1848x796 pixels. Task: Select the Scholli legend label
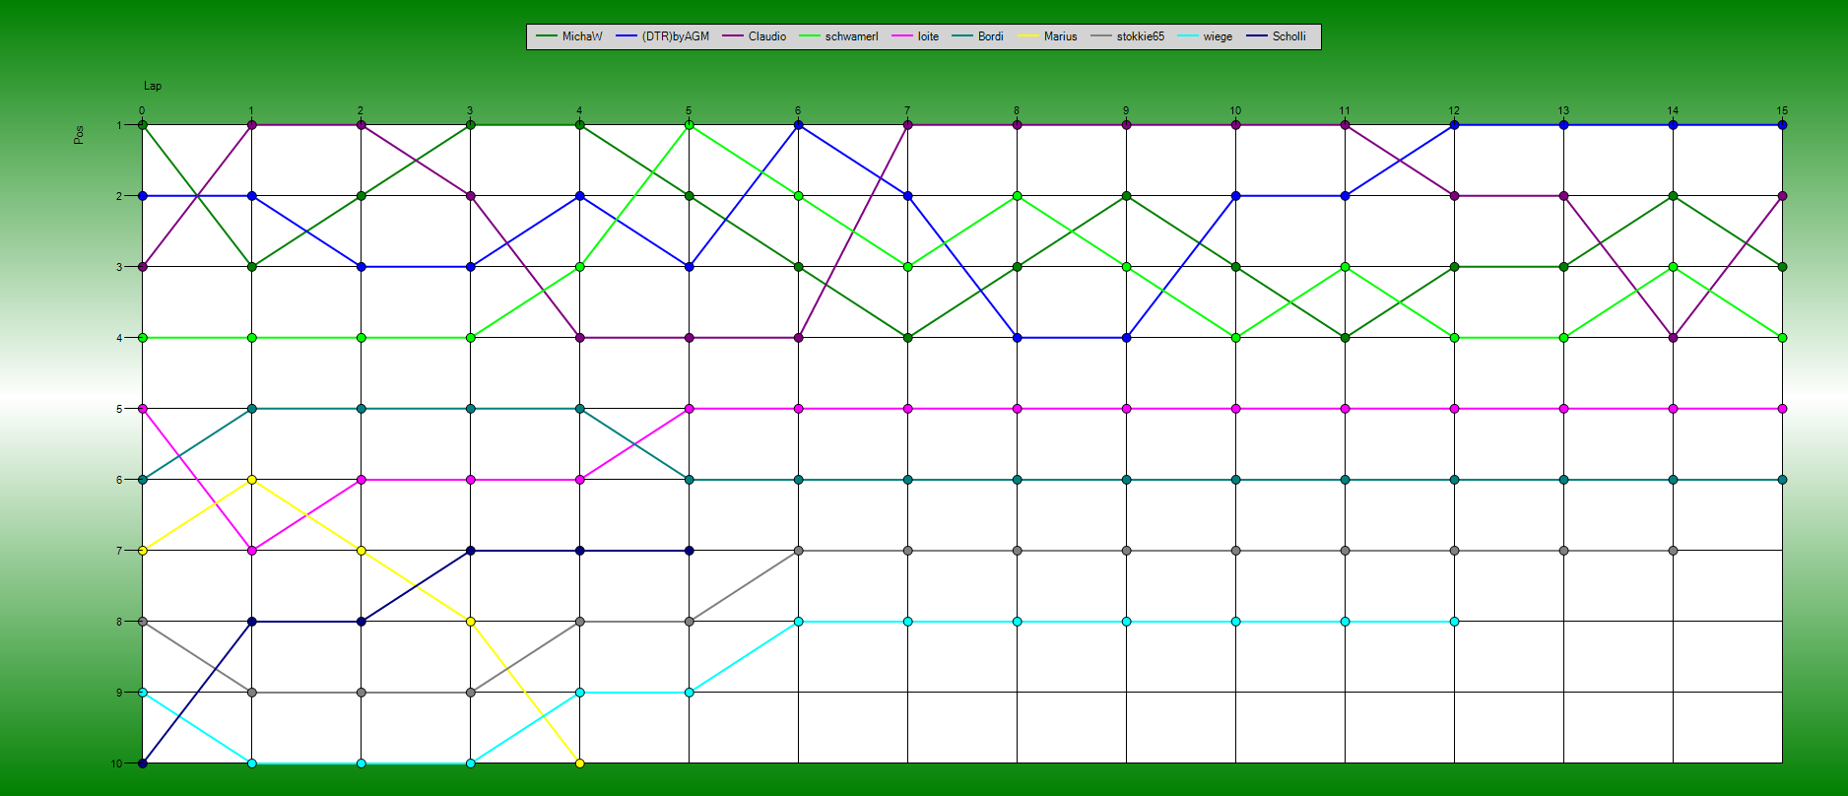coord(1288,36)
